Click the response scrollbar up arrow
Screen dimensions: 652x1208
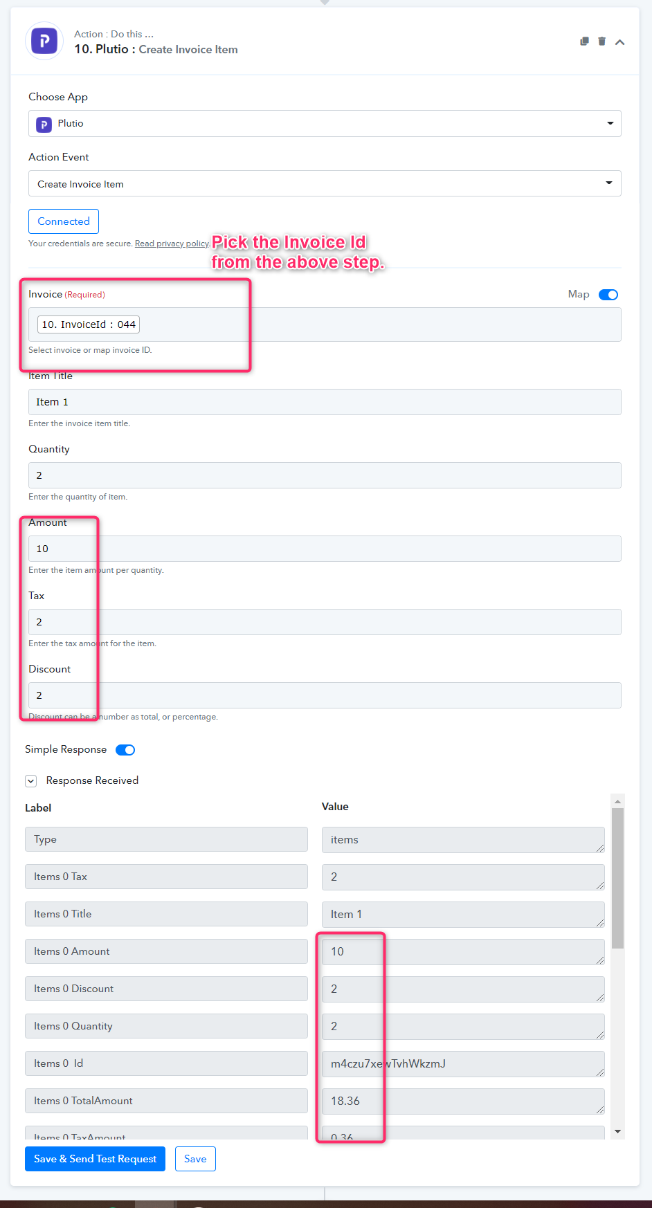tap(618, 800)
